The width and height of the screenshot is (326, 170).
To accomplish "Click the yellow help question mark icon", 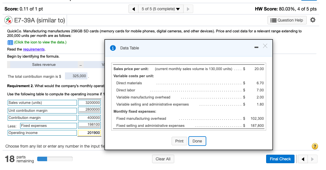I will pyautogui.click(x=315, y=146).
